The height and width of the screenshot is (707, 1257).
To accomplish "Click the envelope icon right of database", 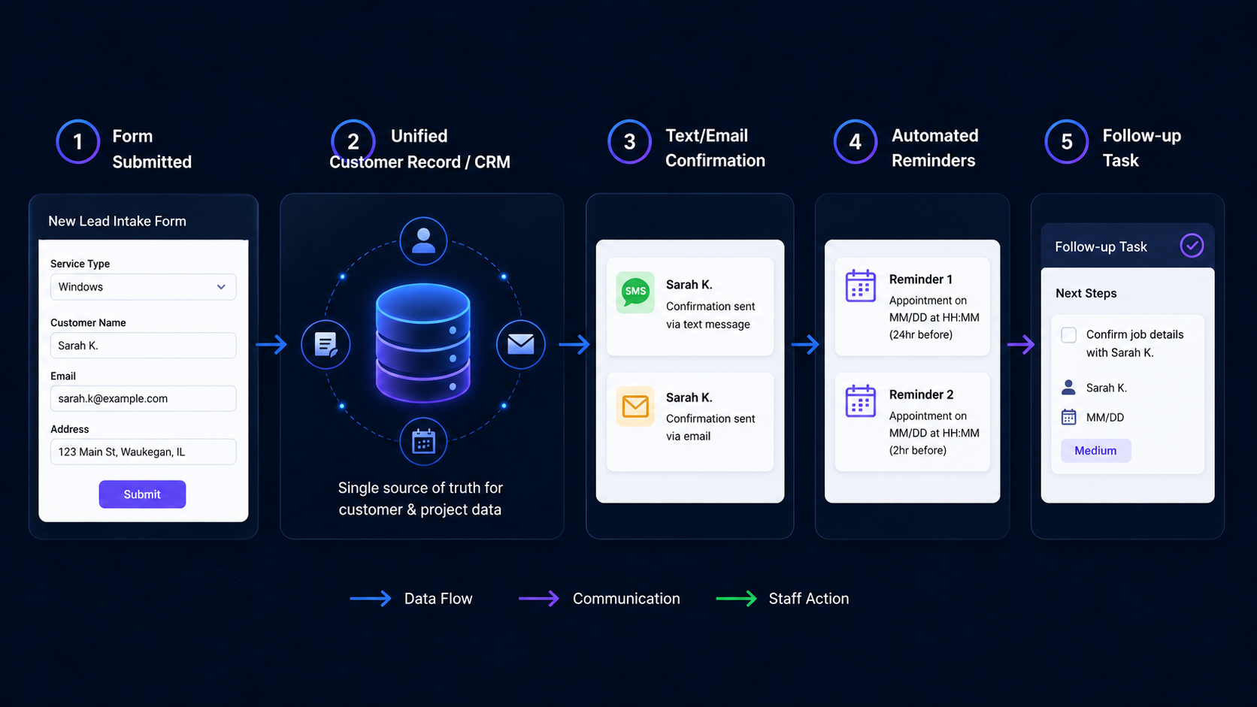I will 520,344.
